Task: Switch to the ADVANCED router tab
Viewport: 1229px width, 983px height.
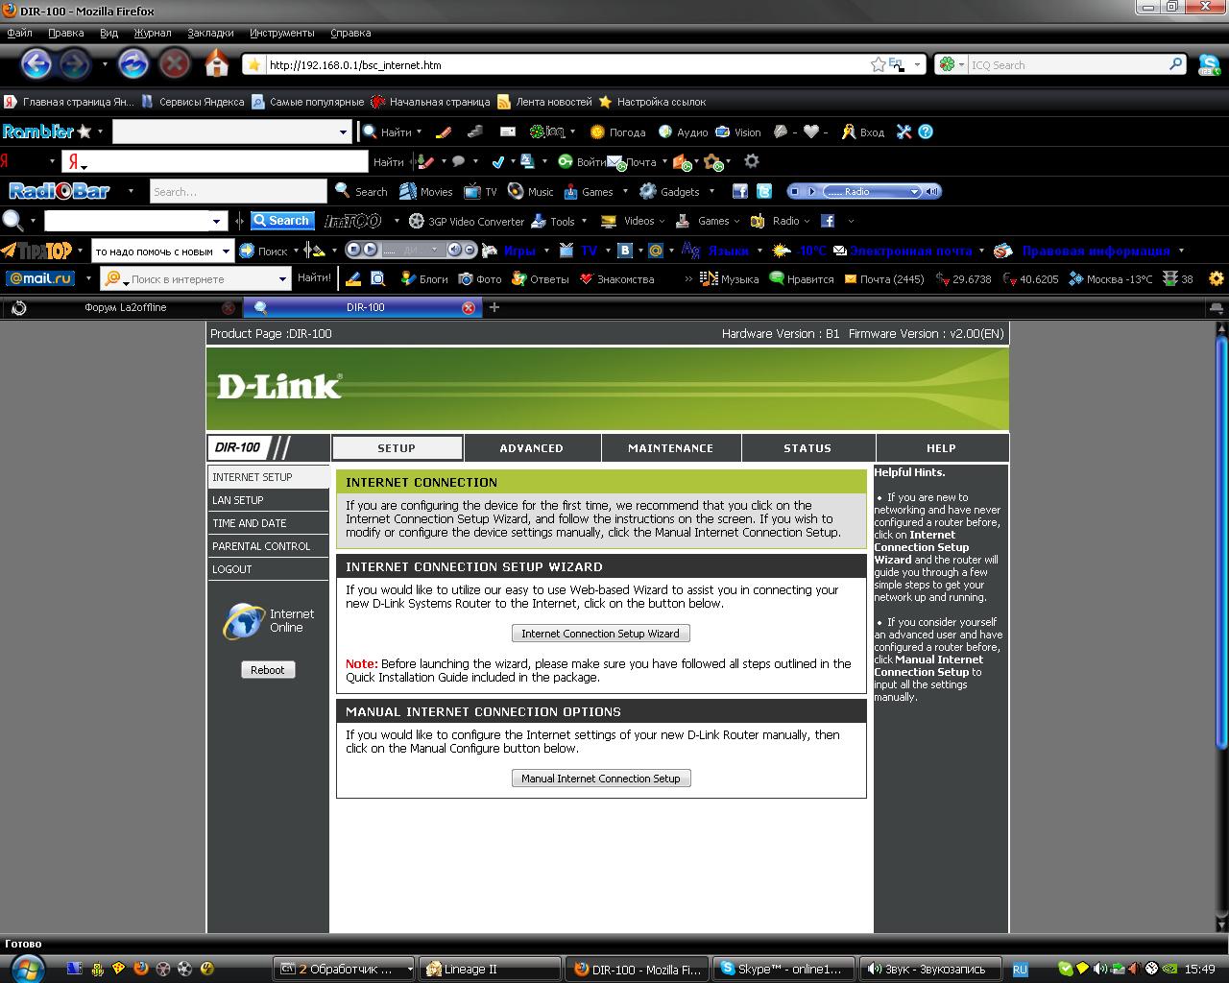Action: pos(532,448)
